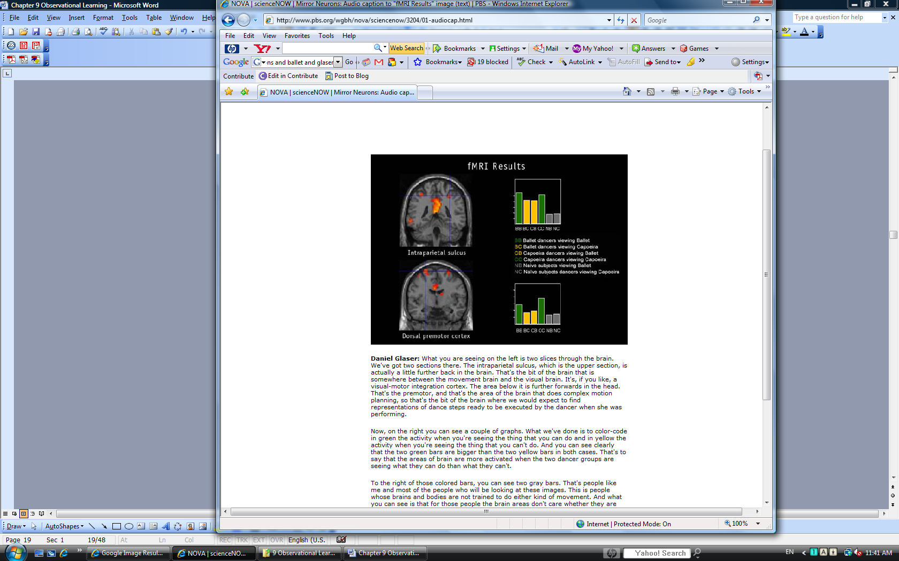Open Google toolbar search box dropdown
899x561 pixels.
(338, 62)
